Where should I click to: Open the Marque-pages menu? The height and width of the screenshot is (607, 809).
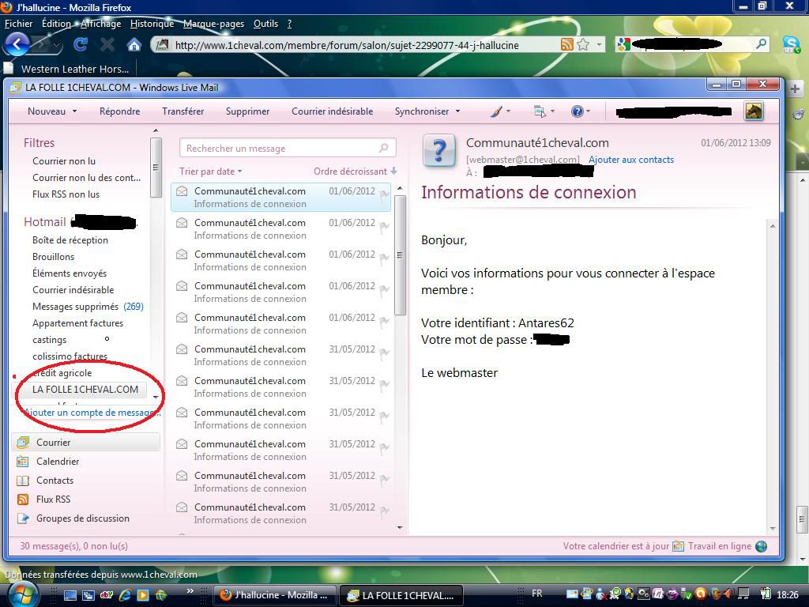[213, 24]
